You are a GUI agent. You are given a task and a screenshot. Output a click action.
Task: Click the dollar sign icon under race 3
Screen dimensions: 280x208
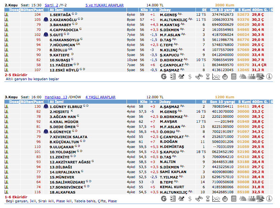[190, 199]
